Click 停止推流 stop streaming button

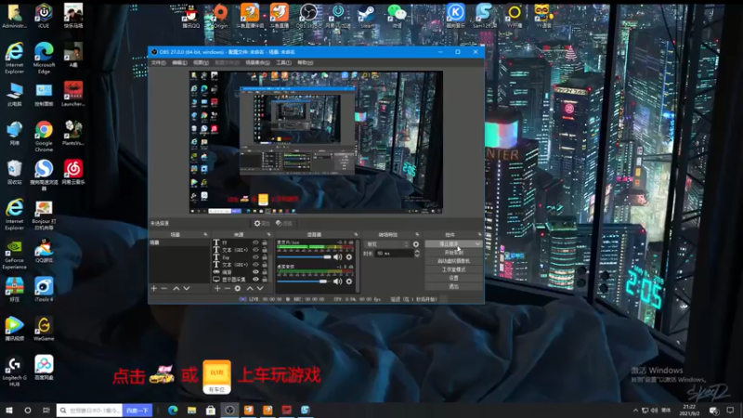point(450,244)
